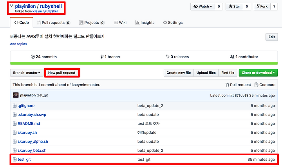Screen dimensions: 282x167
Task: Open the Branch: master dropdown
Action: [27, 73]
